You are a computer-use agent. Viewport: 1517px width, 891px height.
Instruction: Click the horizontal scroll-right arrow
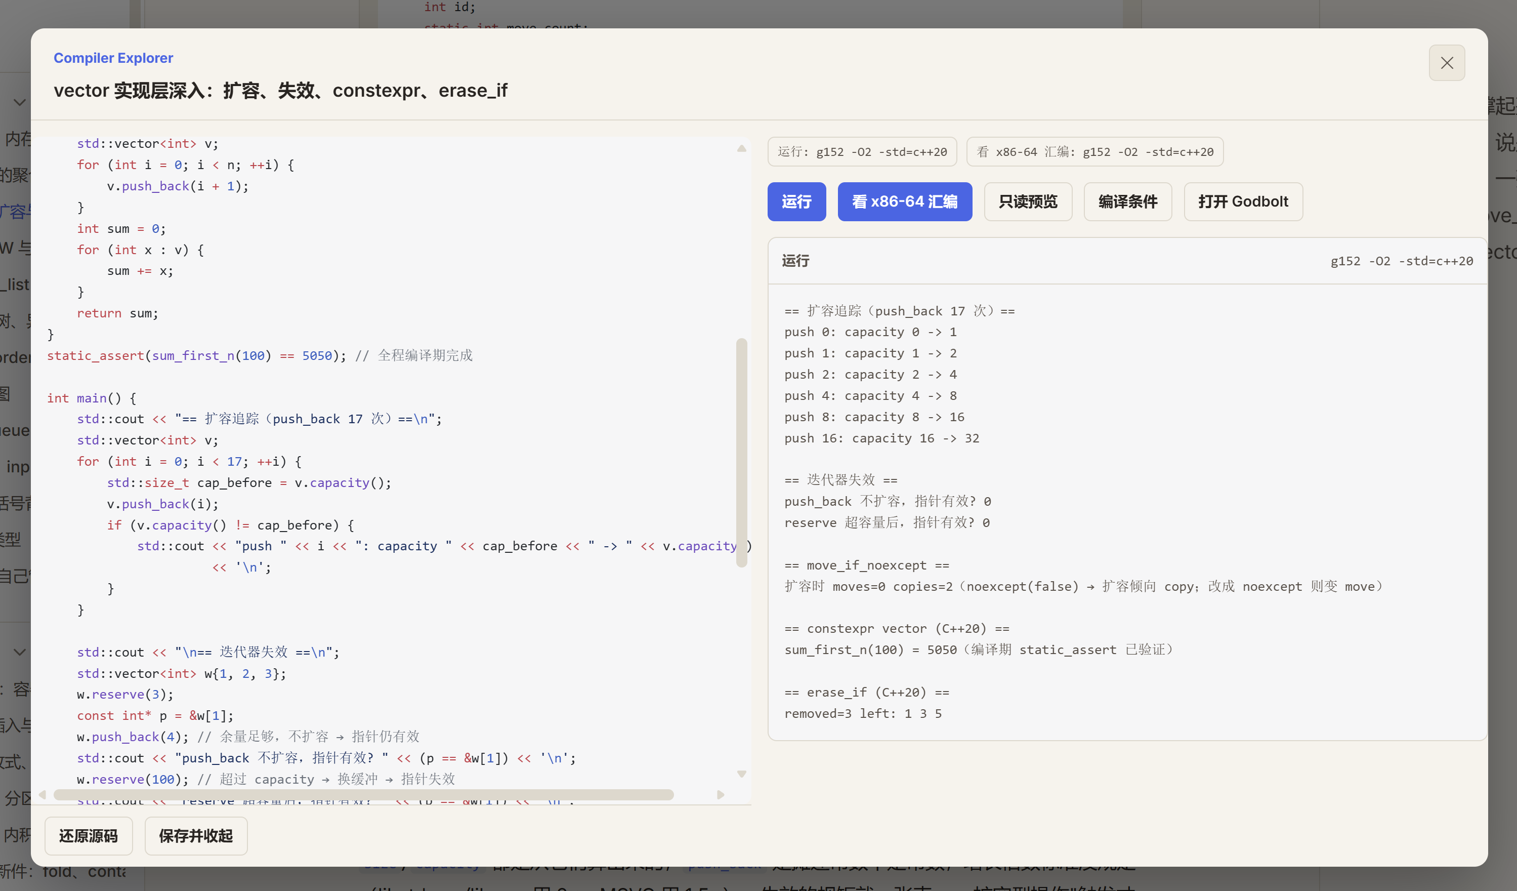721,795
